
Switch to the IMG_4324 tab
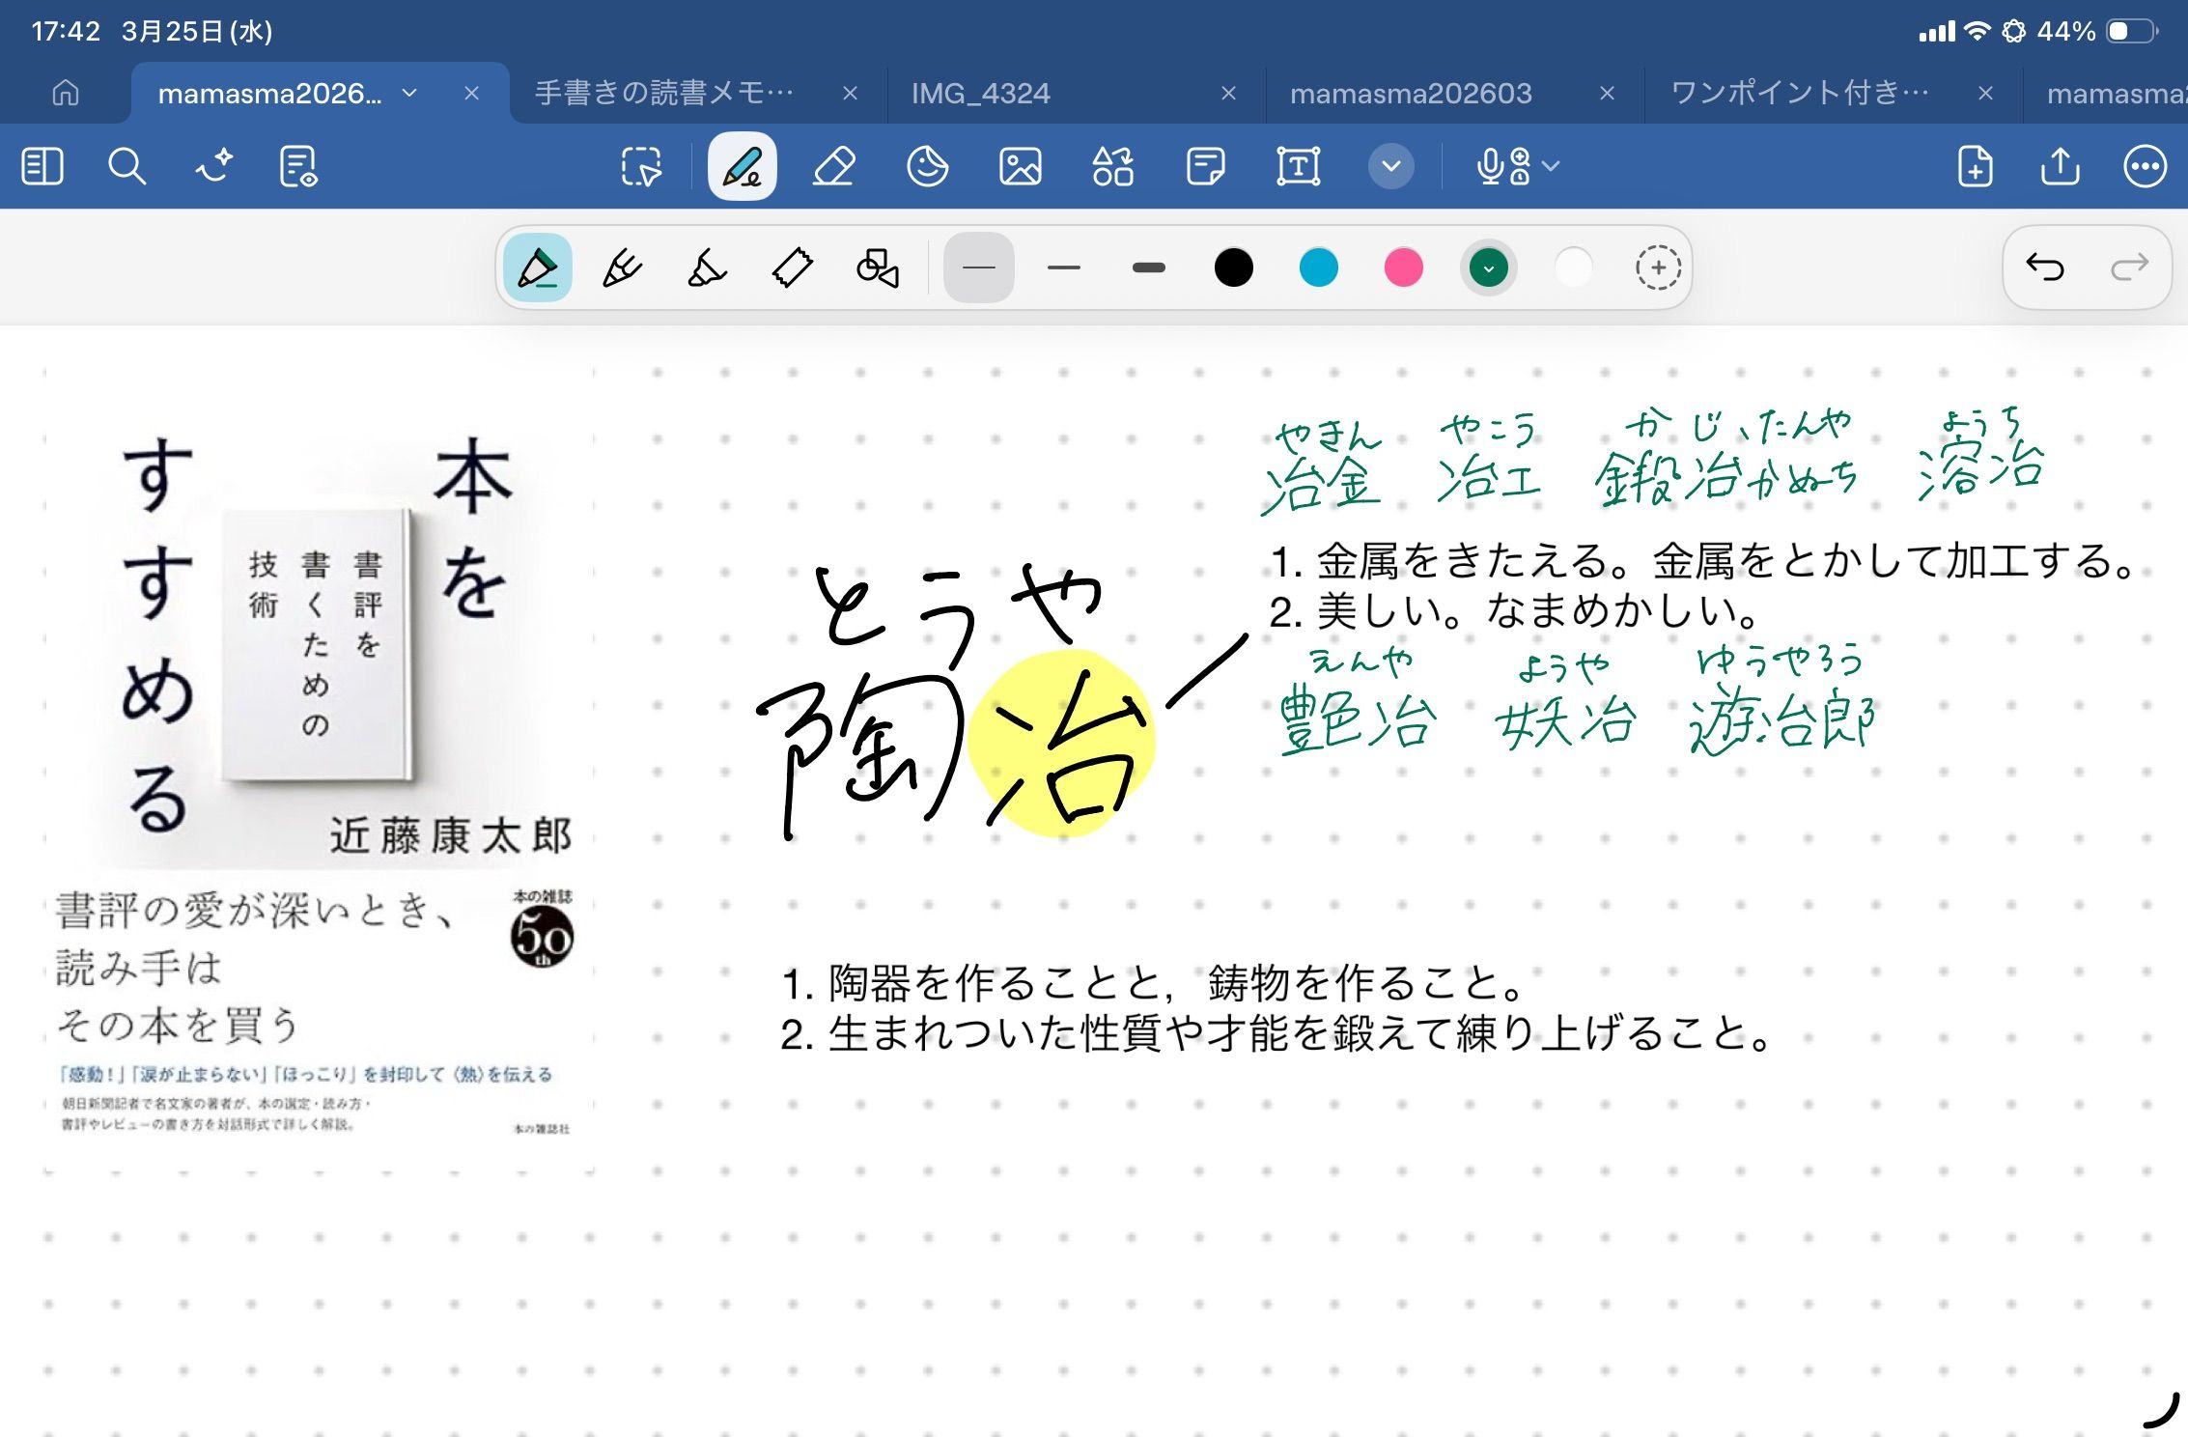(980, 94)
